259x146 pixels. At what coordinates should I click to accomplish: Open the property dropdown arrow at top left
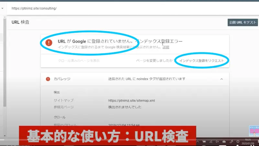3,8
